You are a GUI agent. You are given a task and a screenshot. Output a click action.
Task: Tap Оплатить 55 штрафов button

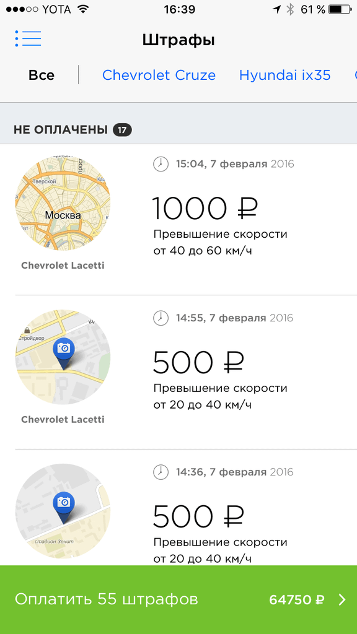click(178, 599)
